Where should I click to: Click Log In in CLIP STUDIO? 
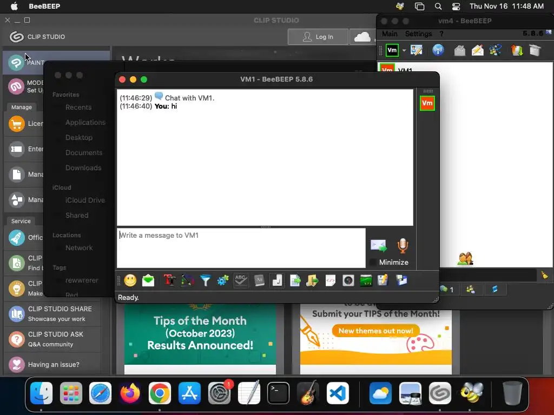(318, 37)
